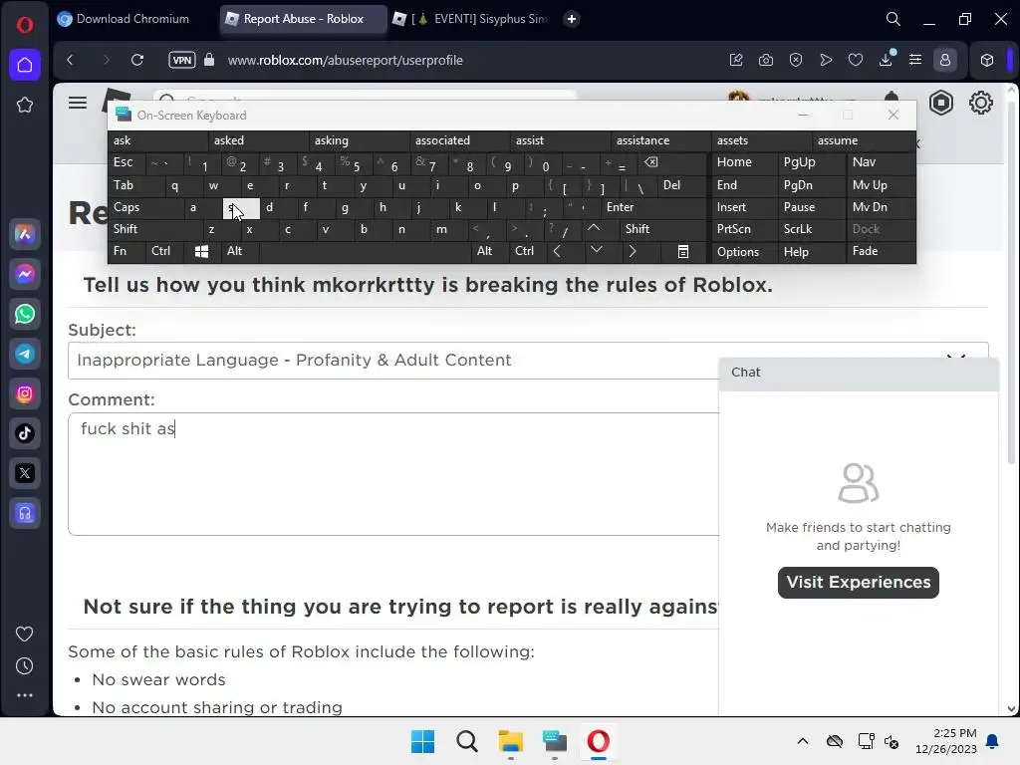Expand the Subject dropdown

[x=528, y=361]
